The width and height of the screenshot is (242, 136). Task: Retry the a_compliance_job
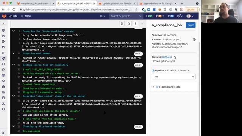point(191,25)
